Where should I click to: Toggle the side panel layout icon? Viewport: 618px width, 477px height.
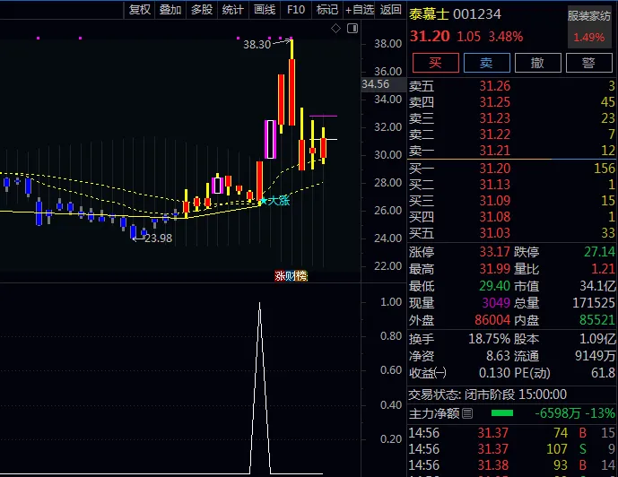(353, 29)
